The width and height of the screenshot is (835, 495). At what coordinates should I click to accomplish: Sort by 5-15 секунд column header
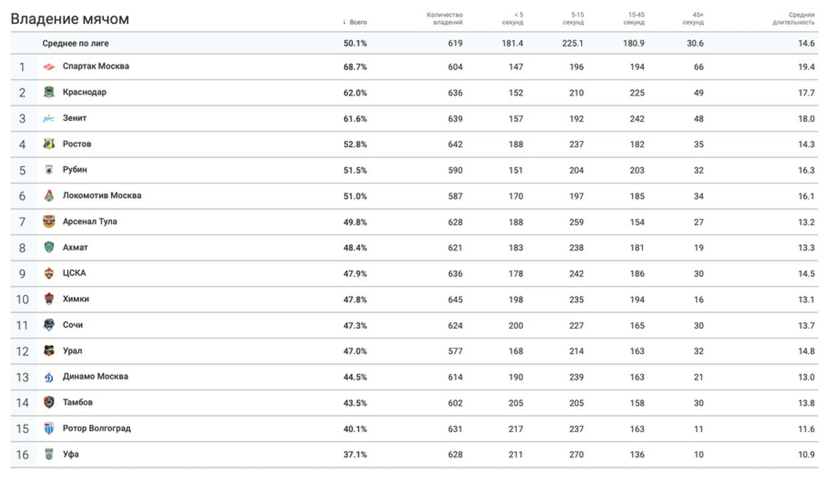[573, 18]
